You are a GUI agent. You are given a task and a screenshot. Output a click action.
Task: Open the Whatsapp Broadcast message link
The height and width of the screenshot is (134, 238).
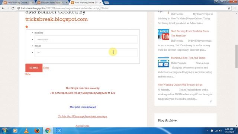point(83,117)
